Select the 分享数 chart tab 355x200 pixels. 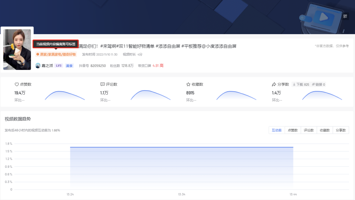click(x=341, y=130)
